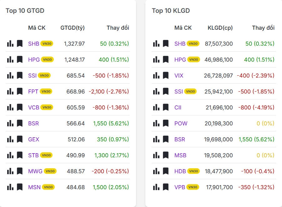Click the HDB ticker link

[x=180, y=171]
